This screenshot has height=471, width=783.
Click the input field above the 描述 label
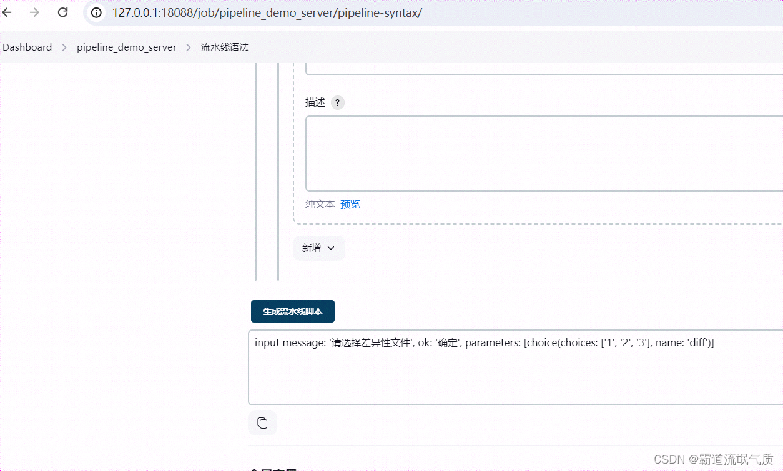pos(544,69)
